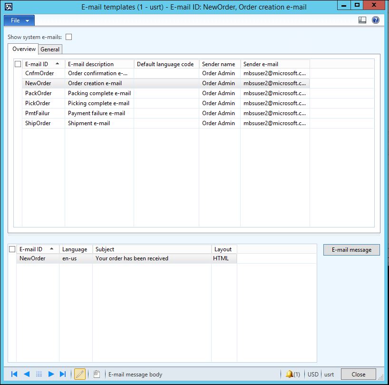Screen dimensions: 389x385
Task: Select the Overview tab
Action: pos(24,49)
